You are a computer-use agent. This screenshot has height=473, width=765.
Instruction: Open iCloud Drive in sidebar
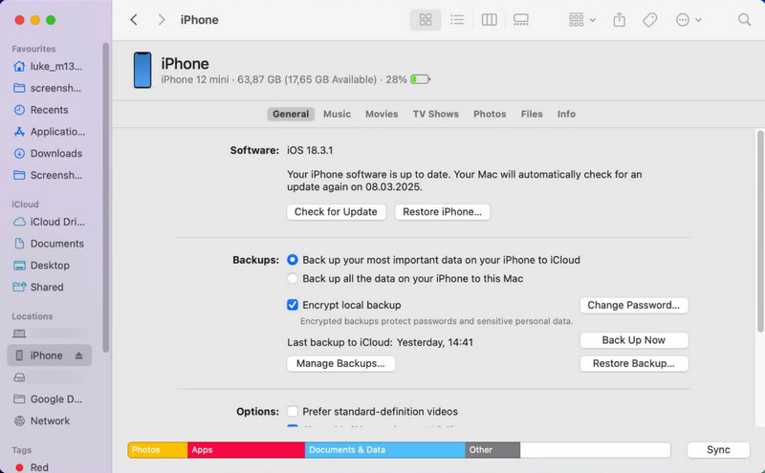[x=49, y=222]
